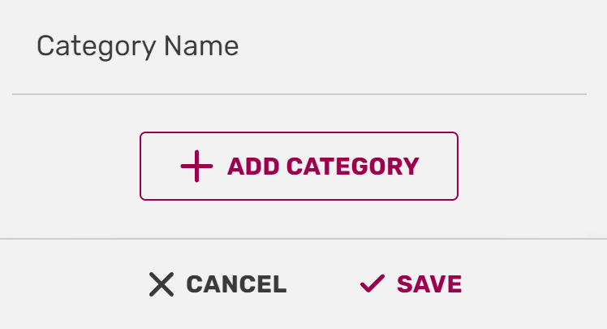Image resolution: width=607 pixels, height=329 pixels.
Task: Click the plus icon on Add Category
Action: (x=196, y=167)
